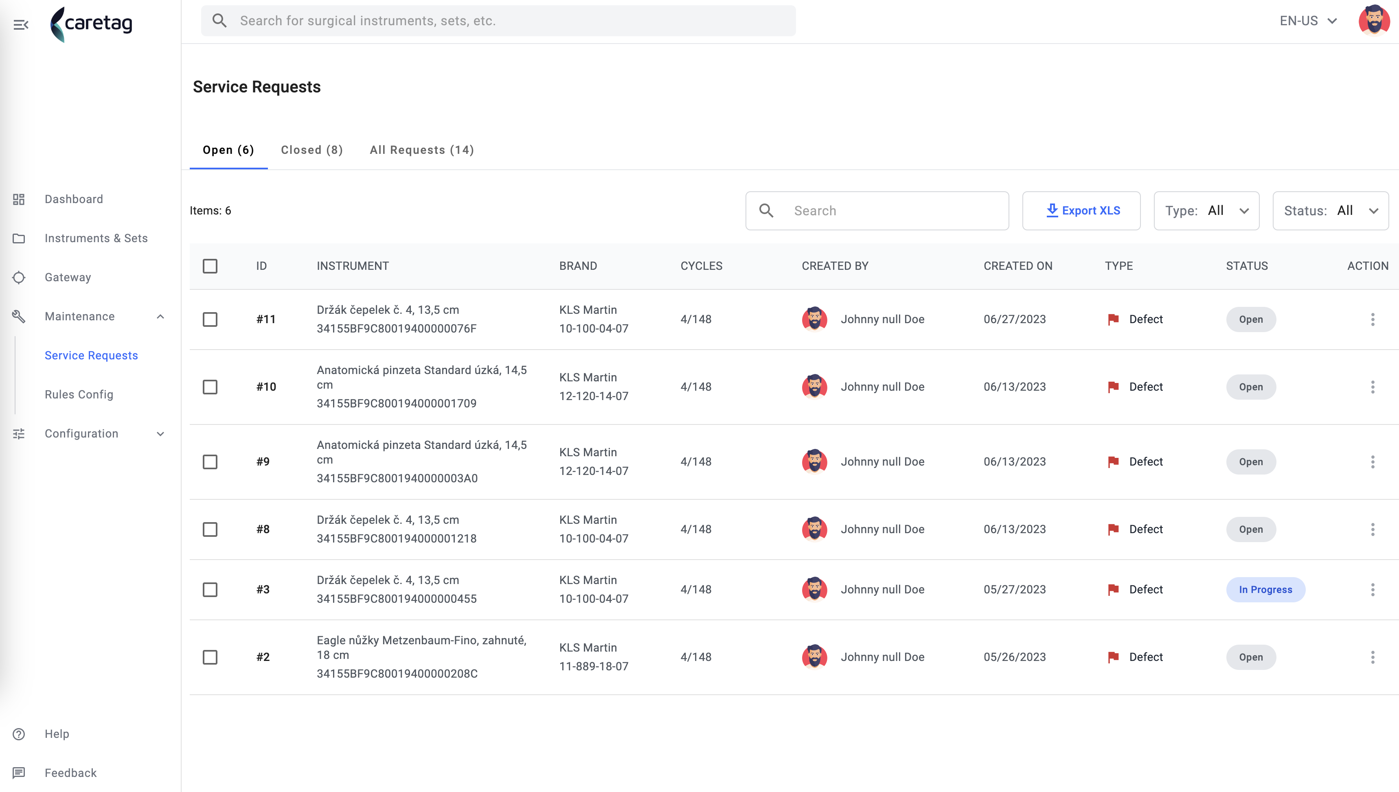Open Help link in sidebar
This screenshot has width=1399, height=792.
pos(57,734)
